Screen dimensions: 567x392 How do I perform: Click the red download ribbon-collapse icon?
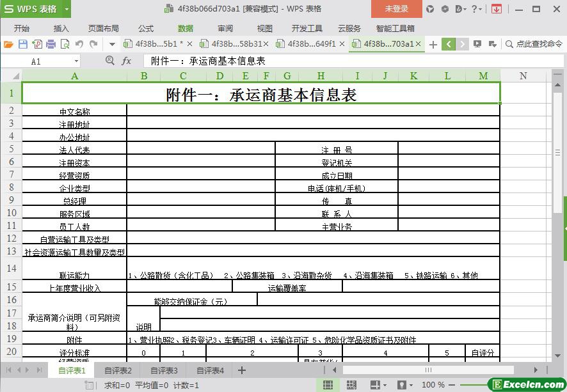[x=497, y=9]
